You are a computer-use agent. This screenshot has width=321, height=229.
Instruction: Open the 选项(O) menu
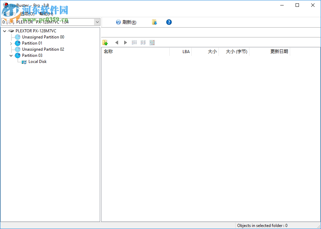(28, 14)
